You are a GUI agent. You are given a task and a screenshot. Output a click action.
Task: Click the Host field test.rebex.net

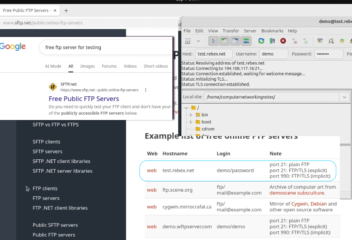[x=214, y=54]
